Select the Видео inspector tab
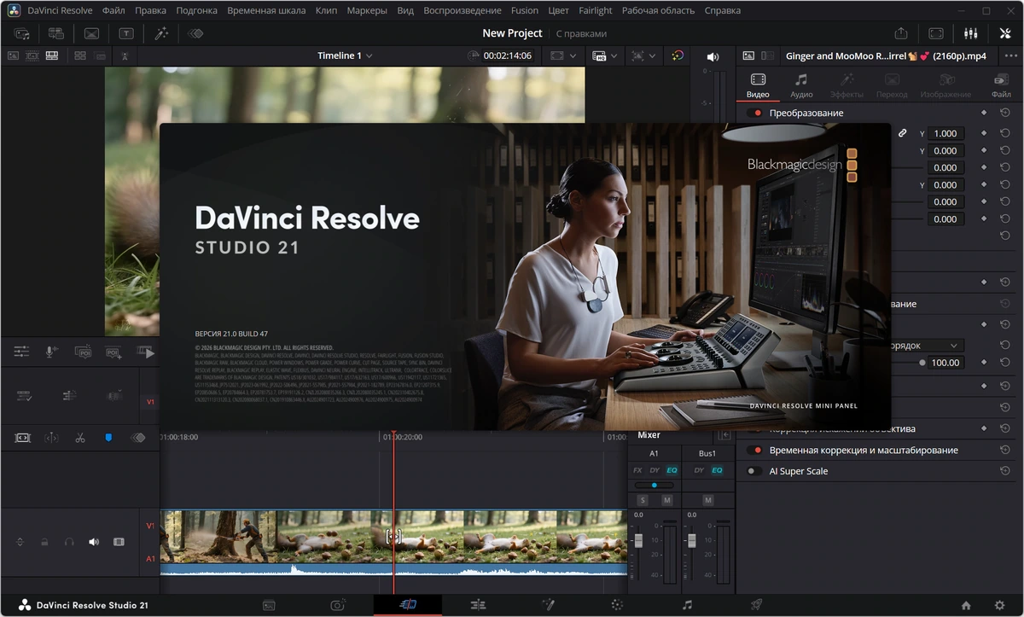Screen dimensions: 1024x617 pyautogui.click(x=758, y=84)
